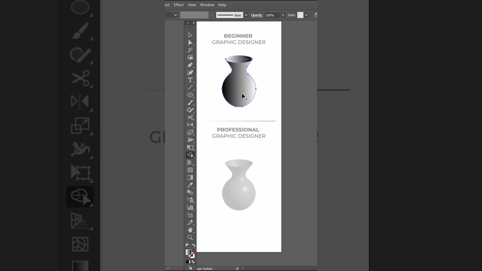The width and height of the screenshot is (482, 271).
Task: Choose the Line Segment tool
Action: click(190, 88)
